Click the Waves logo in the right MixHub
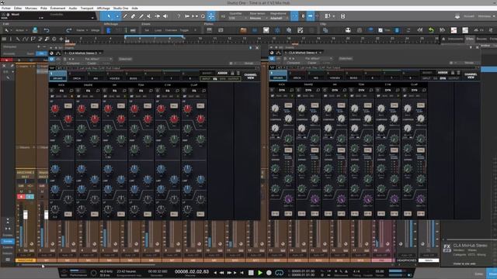497x279 pixels. tap(273, 67)
